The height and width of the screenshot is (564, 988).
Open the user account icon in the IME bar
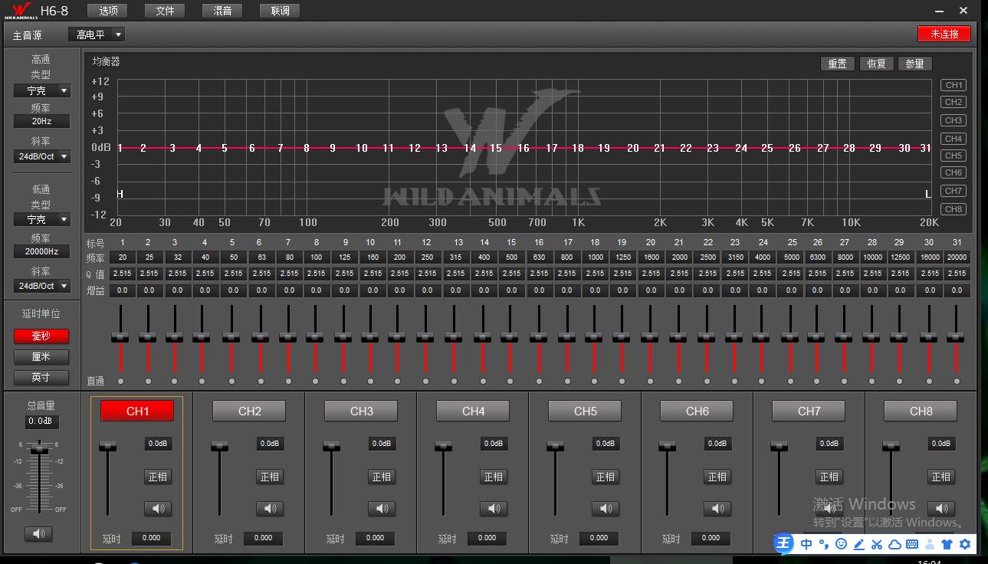(929, 544)
